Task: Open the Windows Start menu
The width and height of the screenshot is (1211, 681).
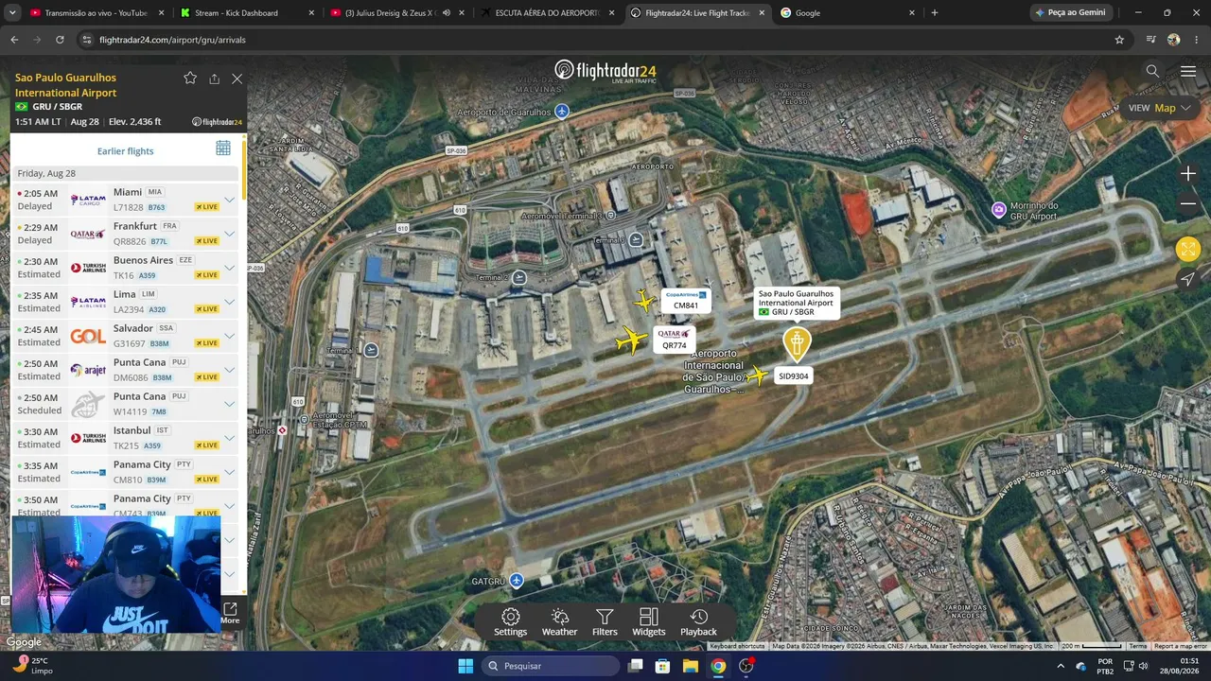Action: (465, 666)
